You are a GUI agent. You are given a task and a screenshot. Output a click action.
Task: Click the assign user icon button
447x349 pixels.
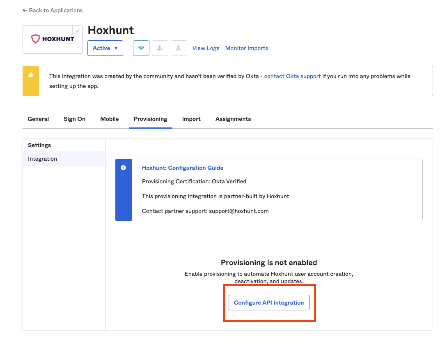tap(160, 48)
